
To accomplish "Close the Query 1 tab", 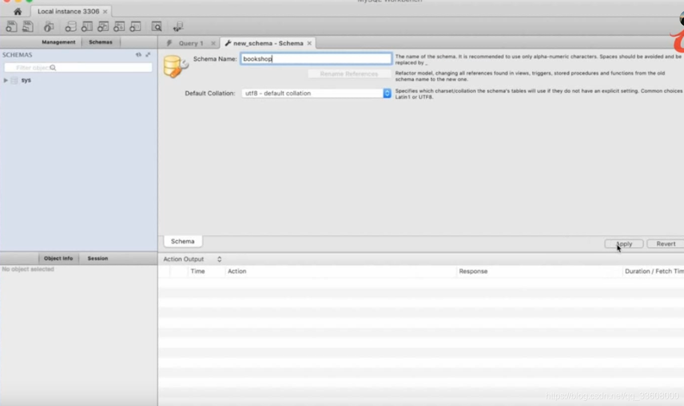I will (213, 43).
